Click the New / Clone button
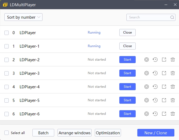Screen dimensions: 179x140 tap(156, 133)
